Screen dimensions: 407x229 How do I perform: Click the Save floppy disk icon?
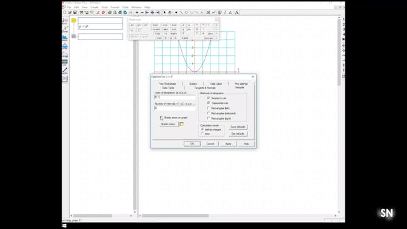pos(75,13)
